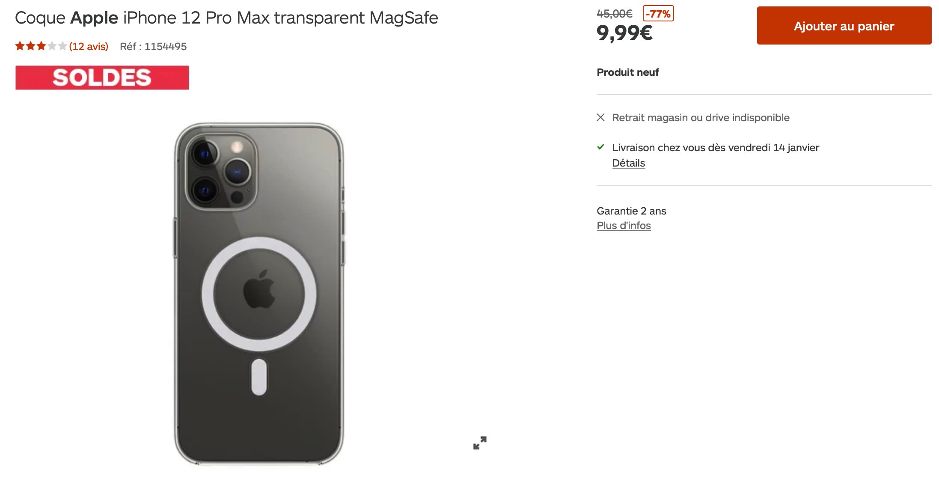Click the reference number 1154495
The width and height of the screenshot is (939, 477).
point(165,46)
